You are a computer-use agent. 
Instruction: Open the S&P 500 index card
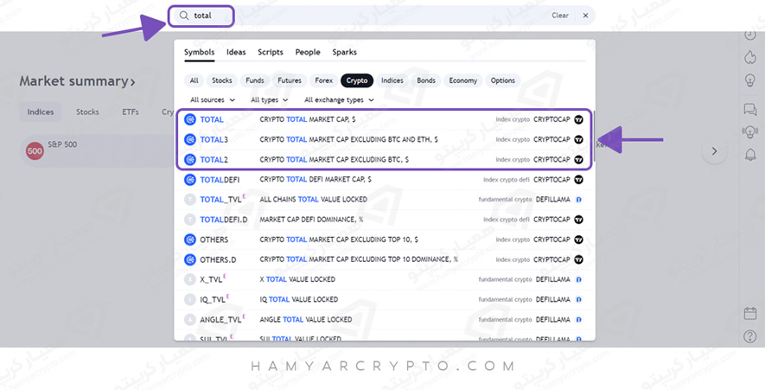(98, 151)
